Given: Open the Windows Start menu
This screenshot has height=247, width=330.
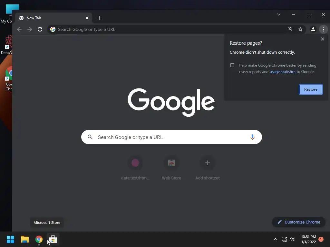Looking at the screenshot, I should coord(10,239).
